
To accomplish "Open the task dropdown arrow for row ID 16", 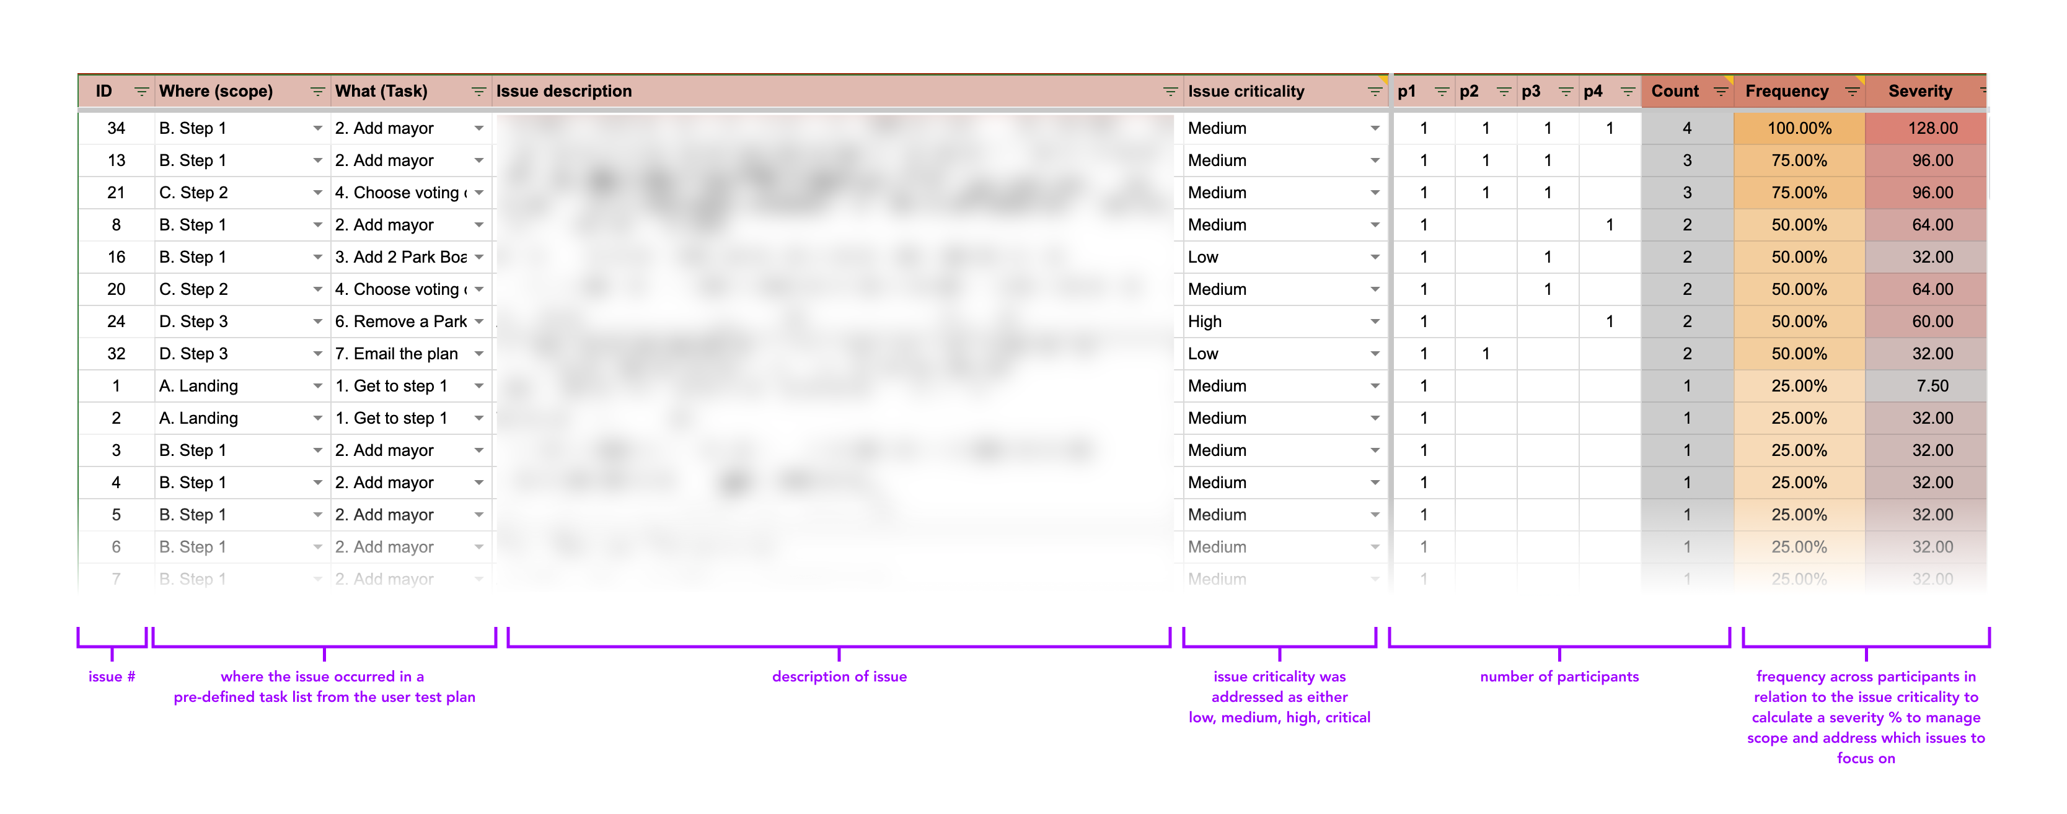I will tap(479, 256).
